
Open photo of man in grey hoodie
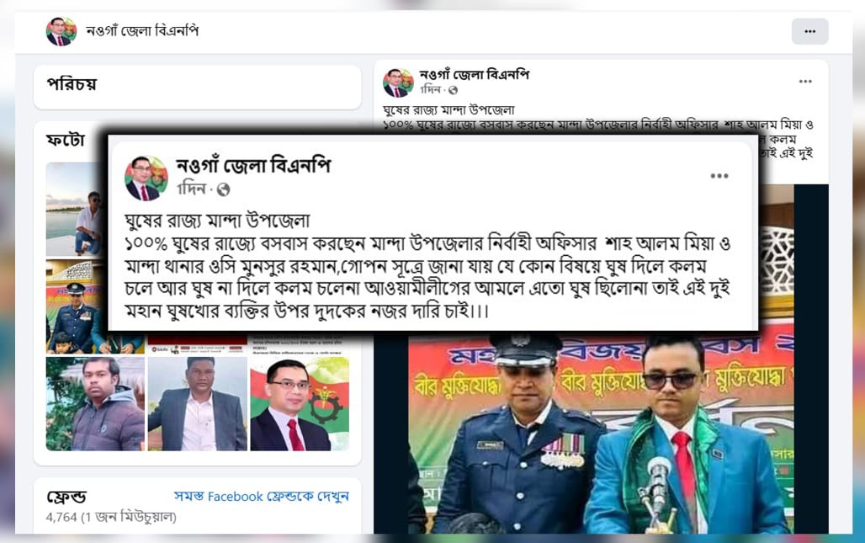pyautogui.click(x=95, y=404)
